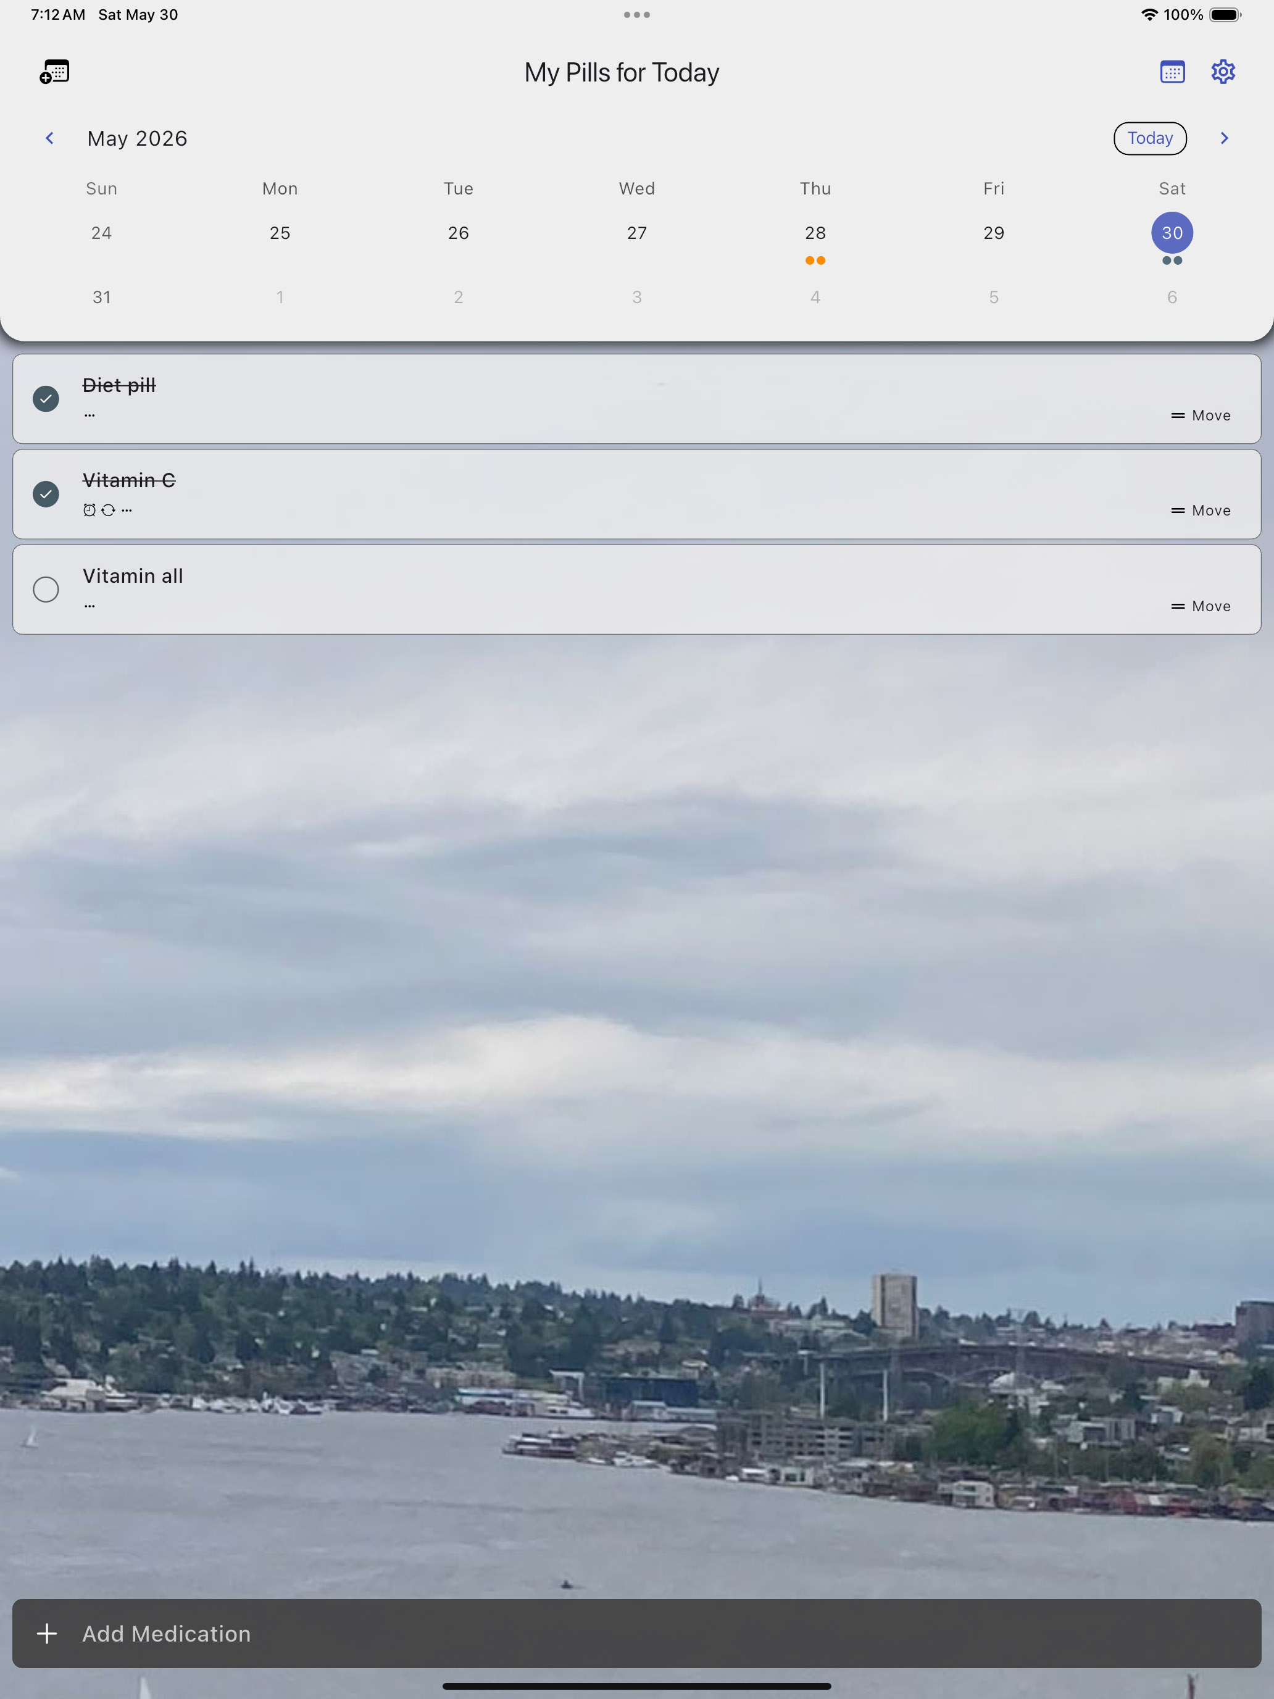The image size is (1274, 1699).
Task: Select Sunday 24 in calendar
Action: coord(101,233)
